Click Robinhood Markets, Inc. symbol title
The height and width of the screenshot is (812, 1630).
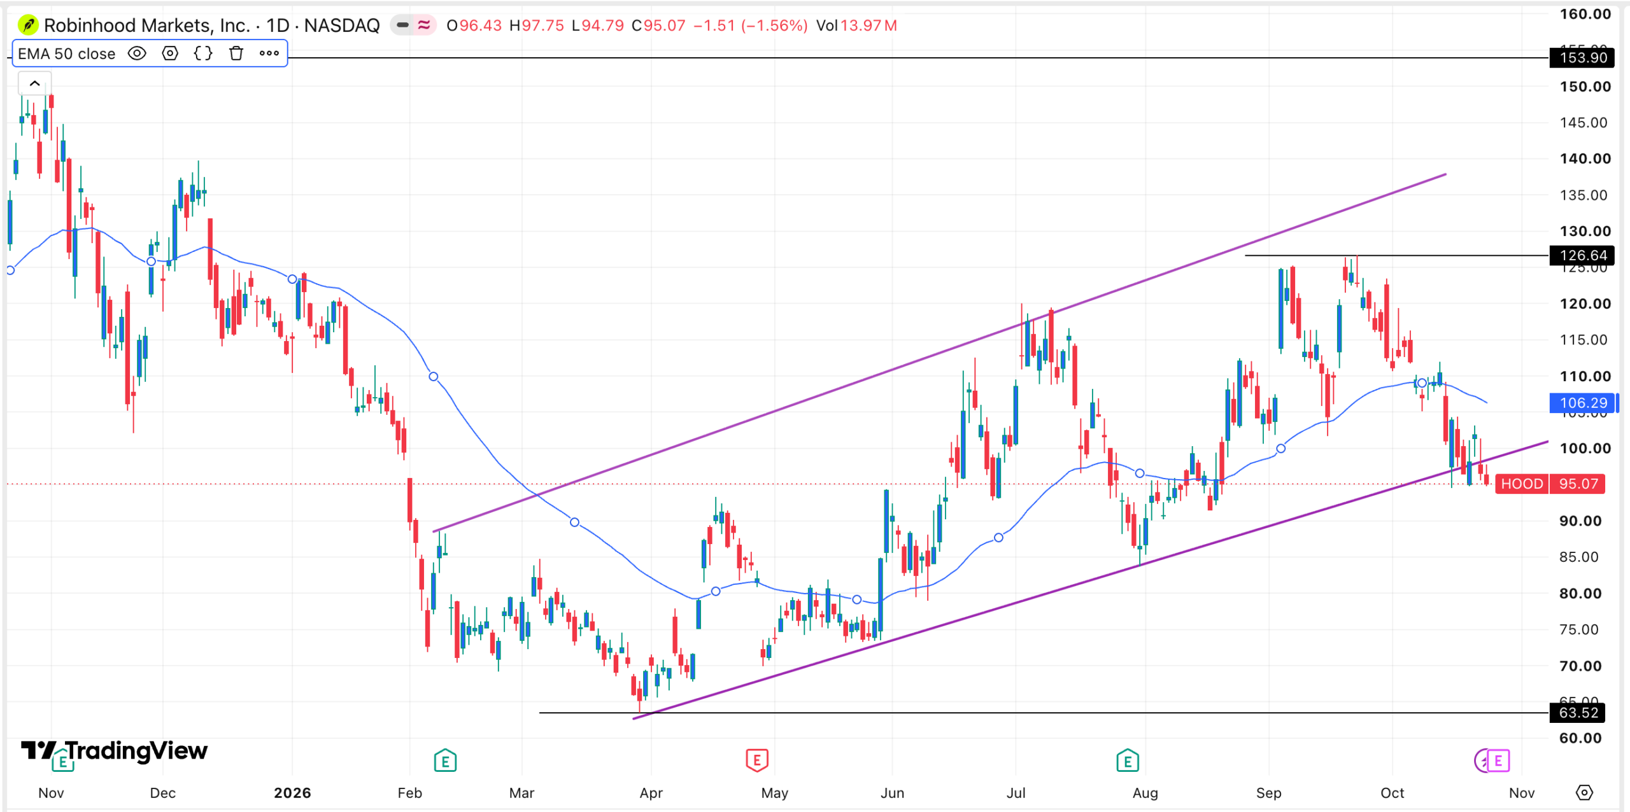click(147, 25)
